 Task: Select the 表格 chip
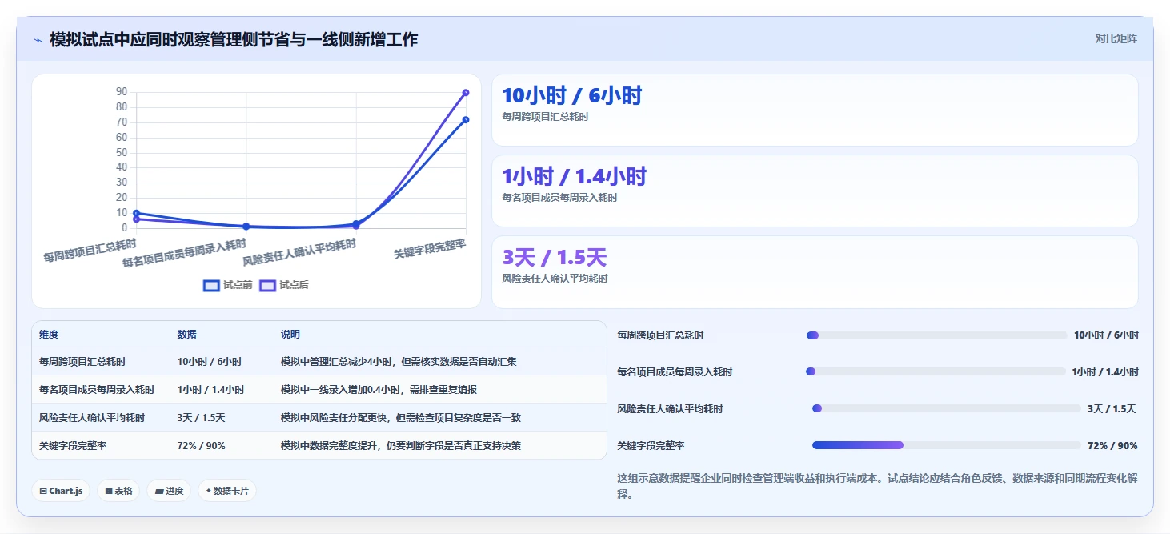[x=118, y=491]
